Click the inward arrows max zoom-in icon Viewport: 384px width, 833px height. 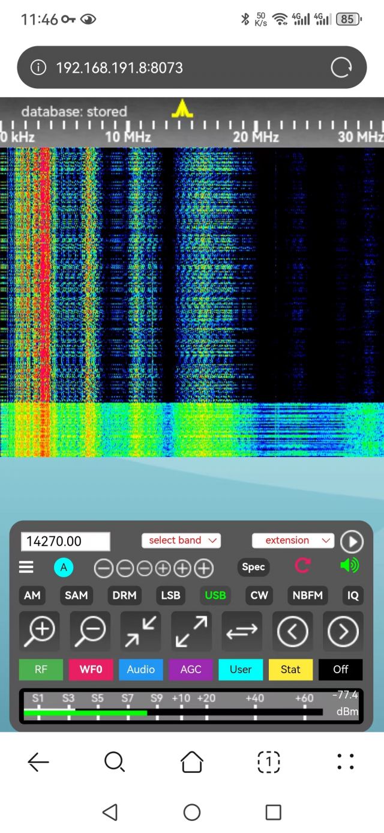click(140, 631)
